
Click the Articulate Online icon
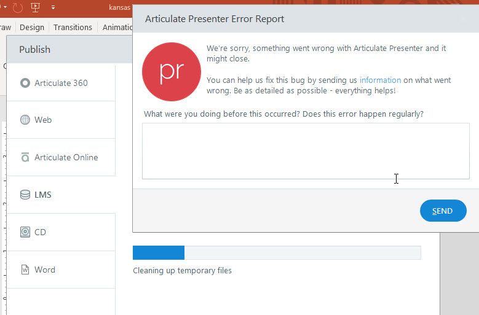[25, 157]
